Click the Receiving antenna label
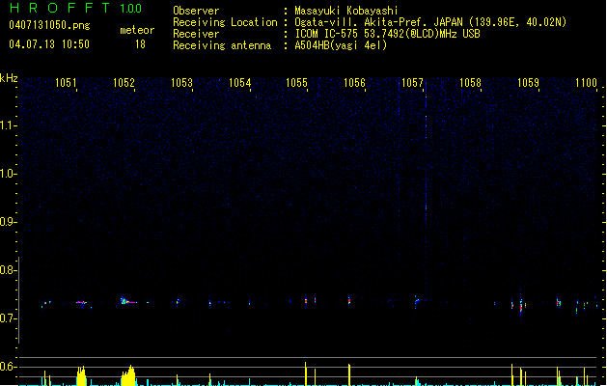The image size is (607, 386). 222,45
